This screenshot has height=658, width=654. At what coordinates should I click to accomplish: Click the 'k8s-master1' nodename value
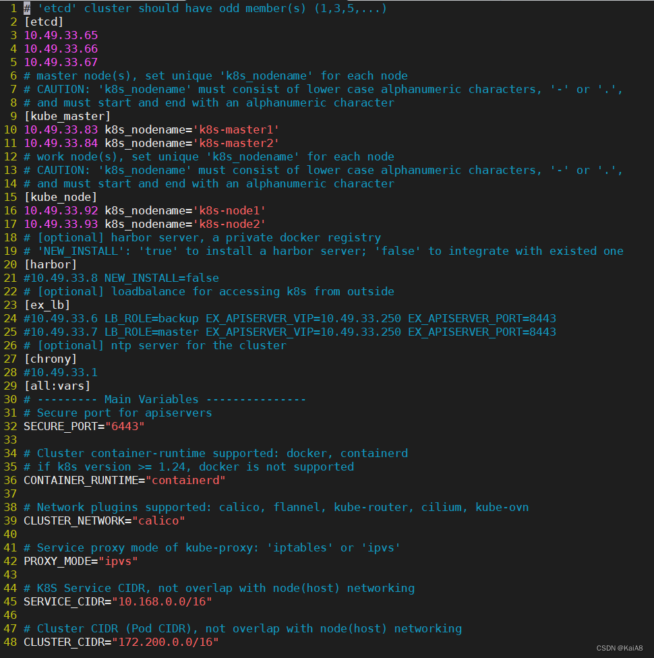[236, 129]
